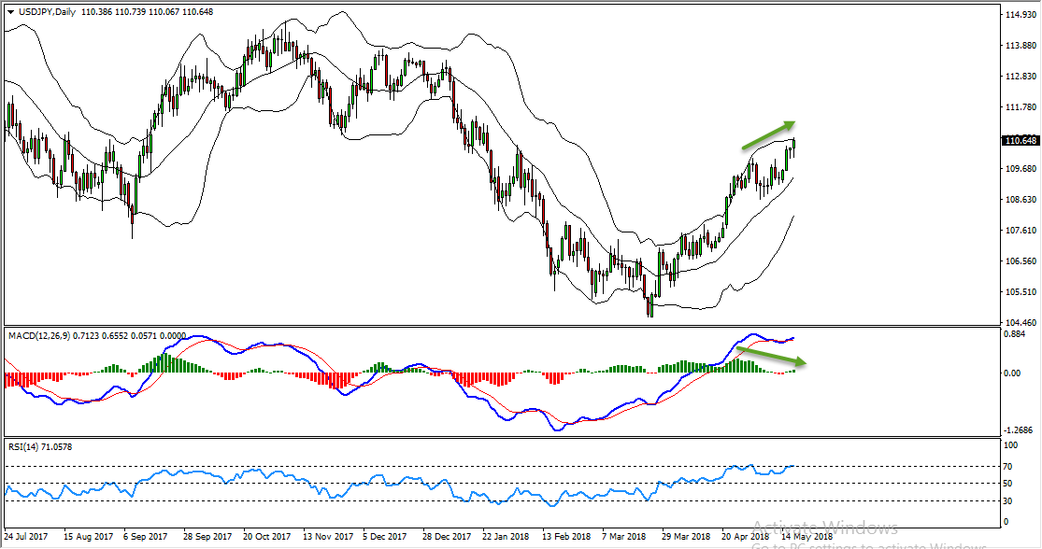This screenshot has width=1042, height=549.
Task: Click the USDJPY,Daily chart title
Action: point(47,12)
